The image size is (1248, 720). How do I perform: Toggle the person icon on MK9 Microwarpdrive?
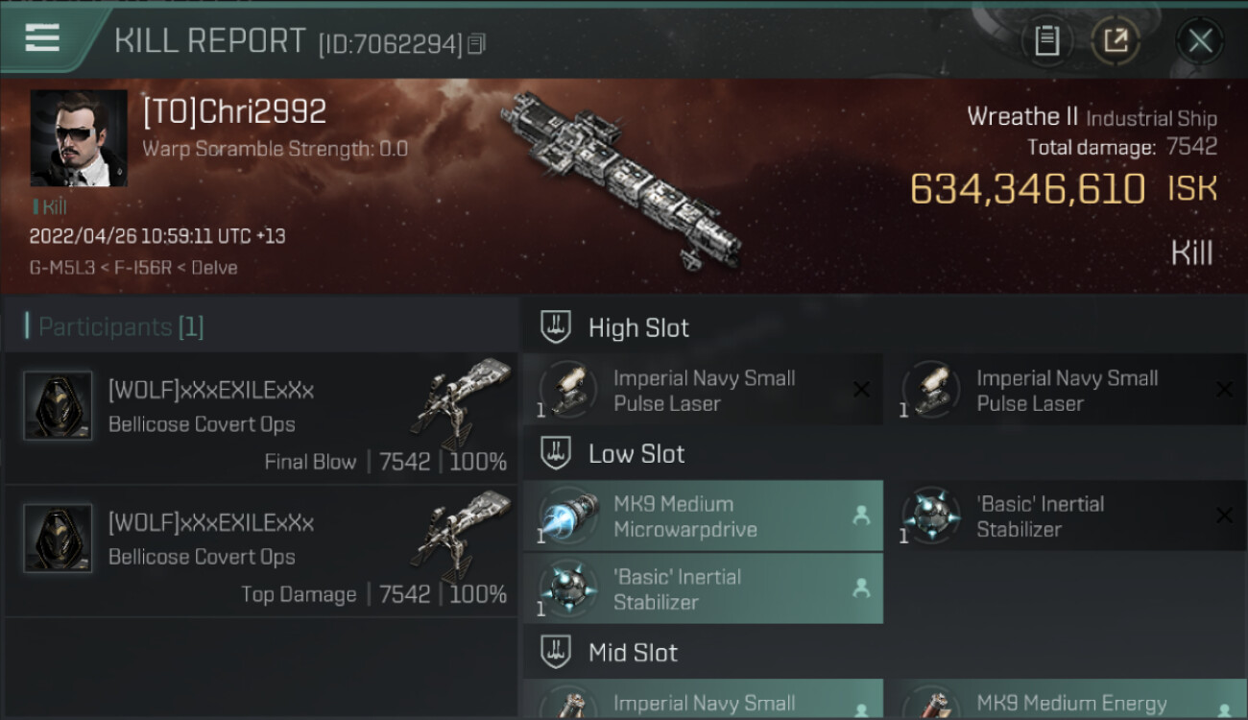861,516
